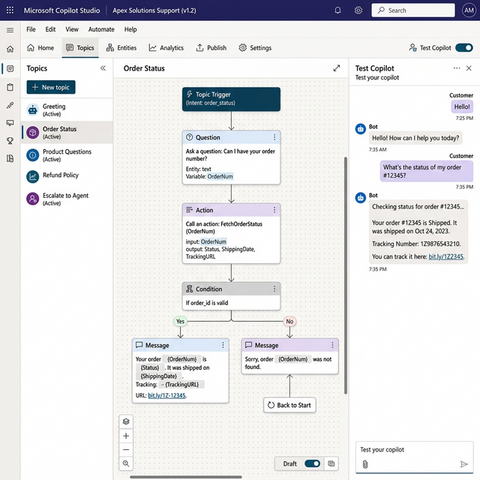Open Question node options menu
Image resolution: width=480 pixels, height=480 pixels.
tap(274, 137)
